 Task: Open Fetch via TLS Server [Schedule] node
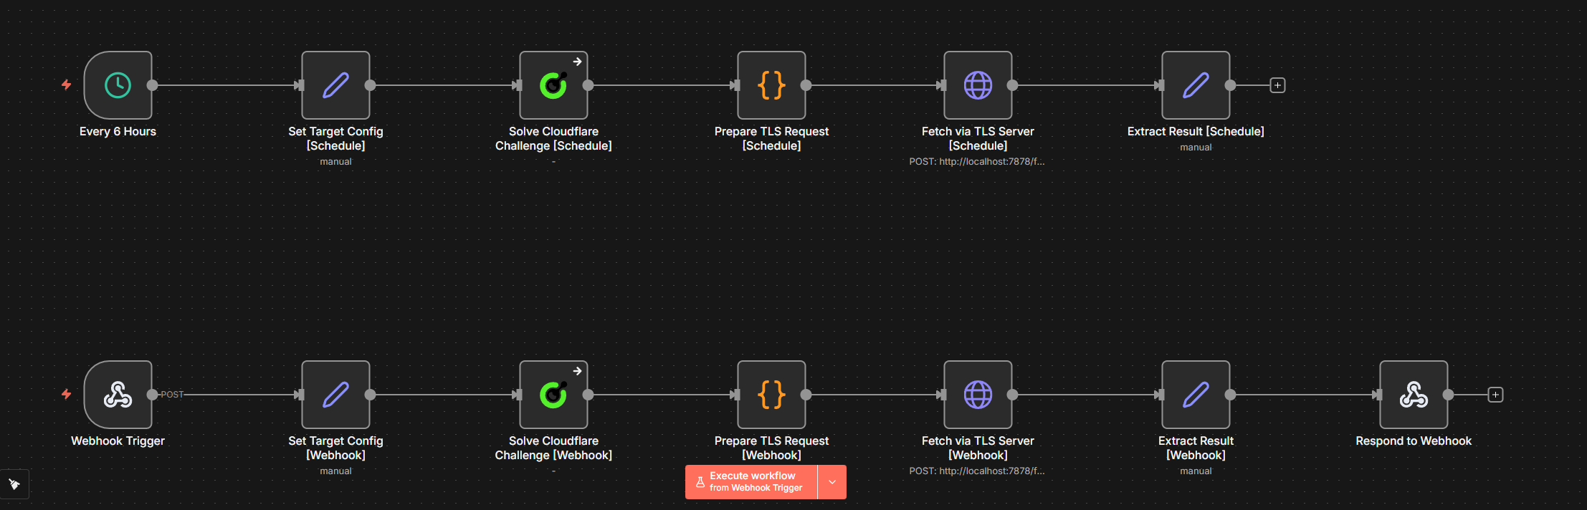click(978, 85)
